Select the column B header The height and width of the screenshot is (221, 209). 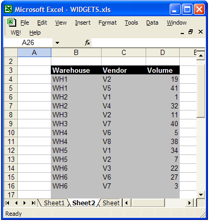click(x=76, y=52)
